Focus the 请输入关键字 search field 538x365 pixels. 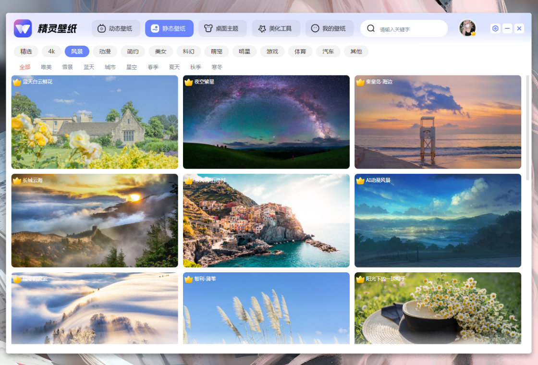tap(404, 28)
